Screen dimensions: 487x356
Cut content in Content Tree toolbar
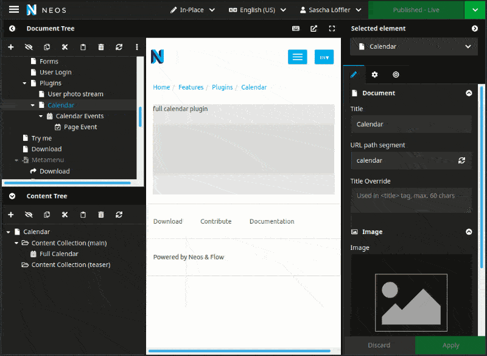pos(65,215)
